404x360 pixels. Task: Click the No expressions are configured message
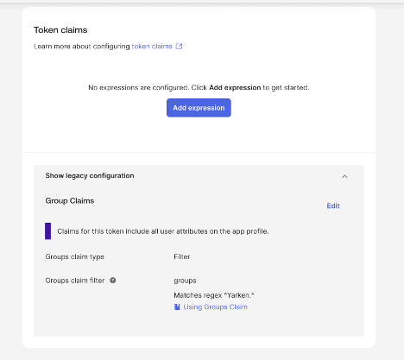click(x=199, y=87)
